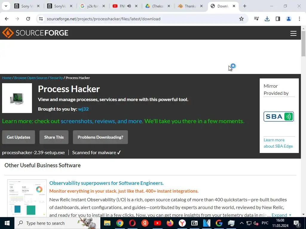Open Google icon in taskbar

pos(219,223)
